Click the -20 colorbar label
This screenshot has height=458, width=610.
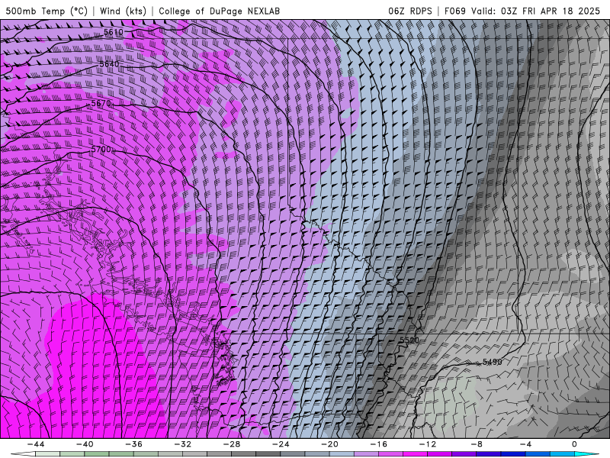329,444
